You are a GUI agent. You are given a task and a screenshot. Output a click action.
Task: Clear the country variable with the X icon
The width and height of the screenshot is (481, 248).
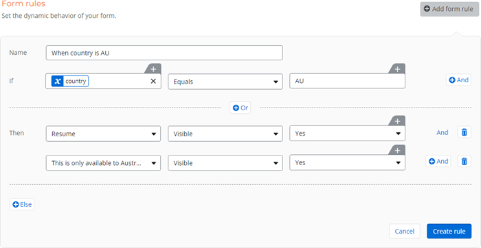pos(153,82)
